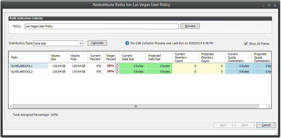The width and height of the screenshot is (281, 138).
Task: Click the Current Data Size column header
Action: click(x=133, y=57)
